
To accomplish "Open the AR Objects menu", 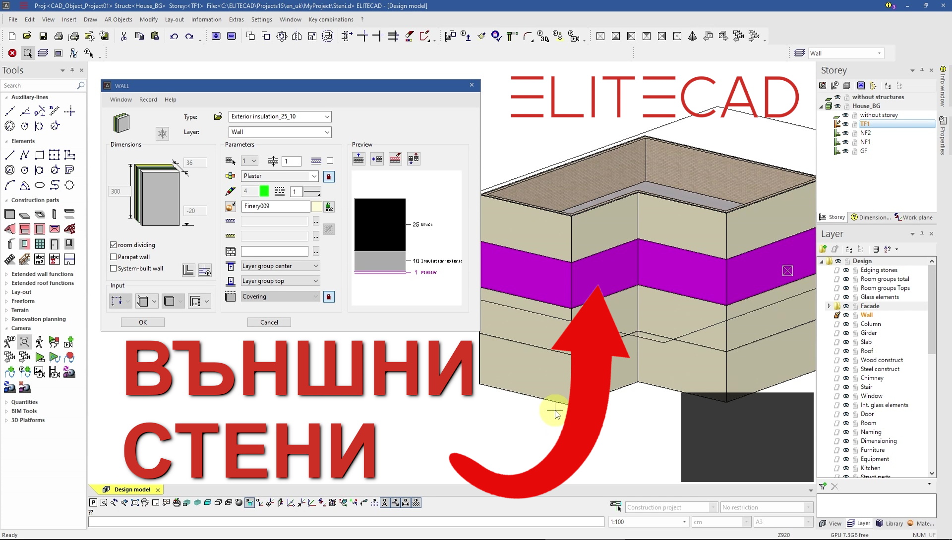I will point(118,19).
